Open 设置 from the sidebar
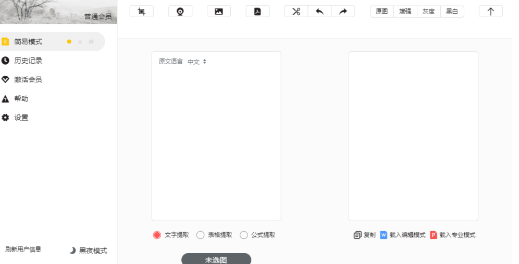Viewport: 519px width, 264px height. click(x=21, y=117)
